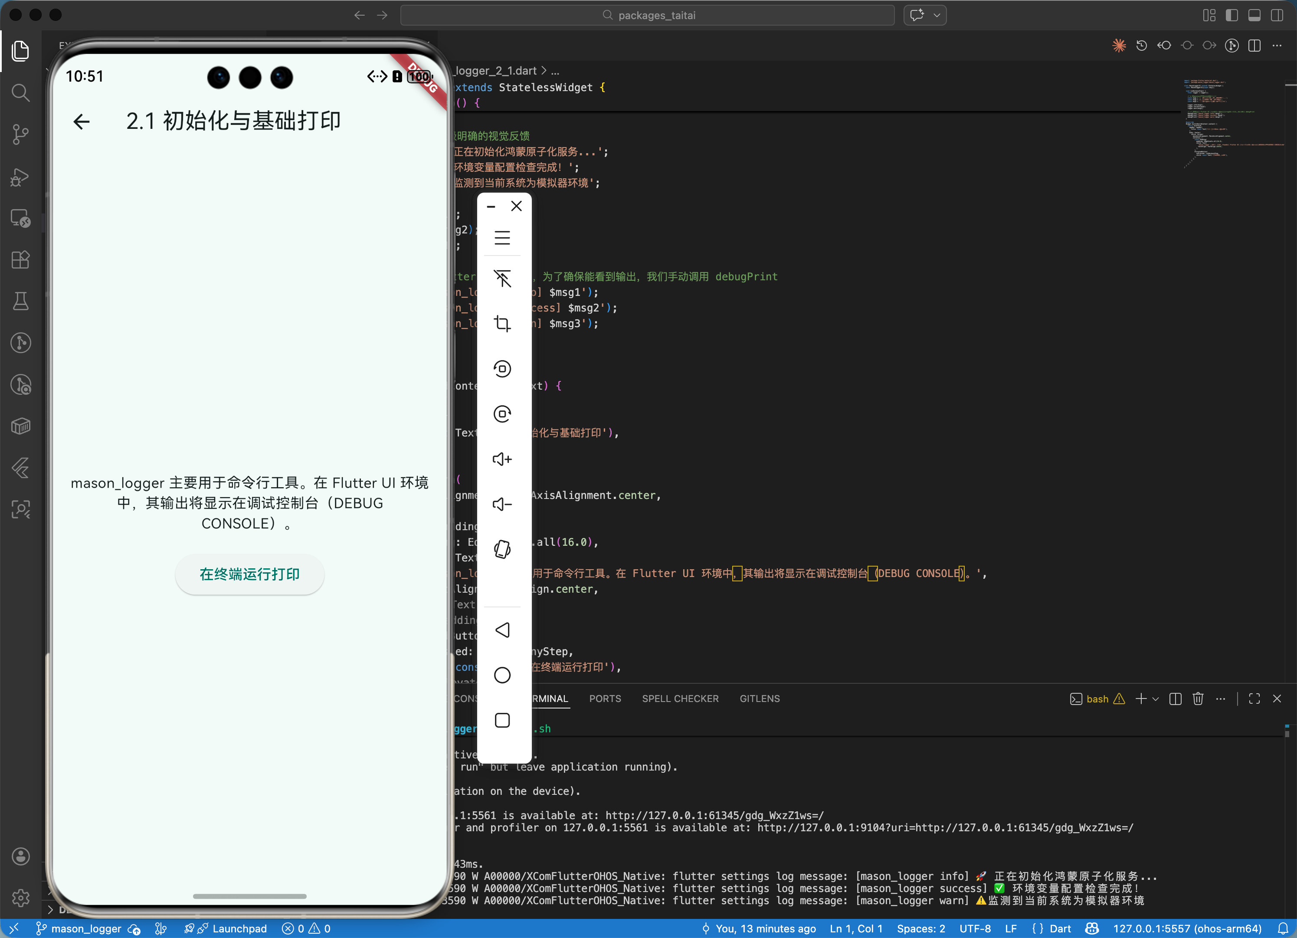Click the emulator back triangle button
The height and width of the screenshot is (938, 1297).
pos(502,630)
